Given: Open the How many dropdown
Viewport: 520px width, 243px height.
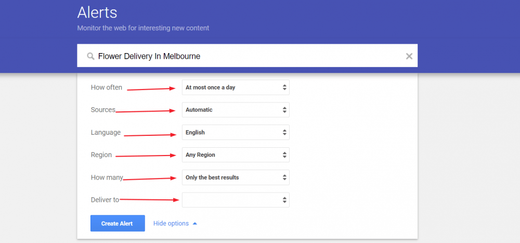Looking at the screenshot, I should point(236,177).
